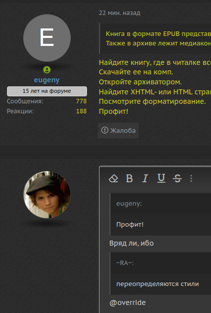Screen dimensions: 211x313
Task: Click the line Скачайте ее на комп.
Action: tap(136, 72)
